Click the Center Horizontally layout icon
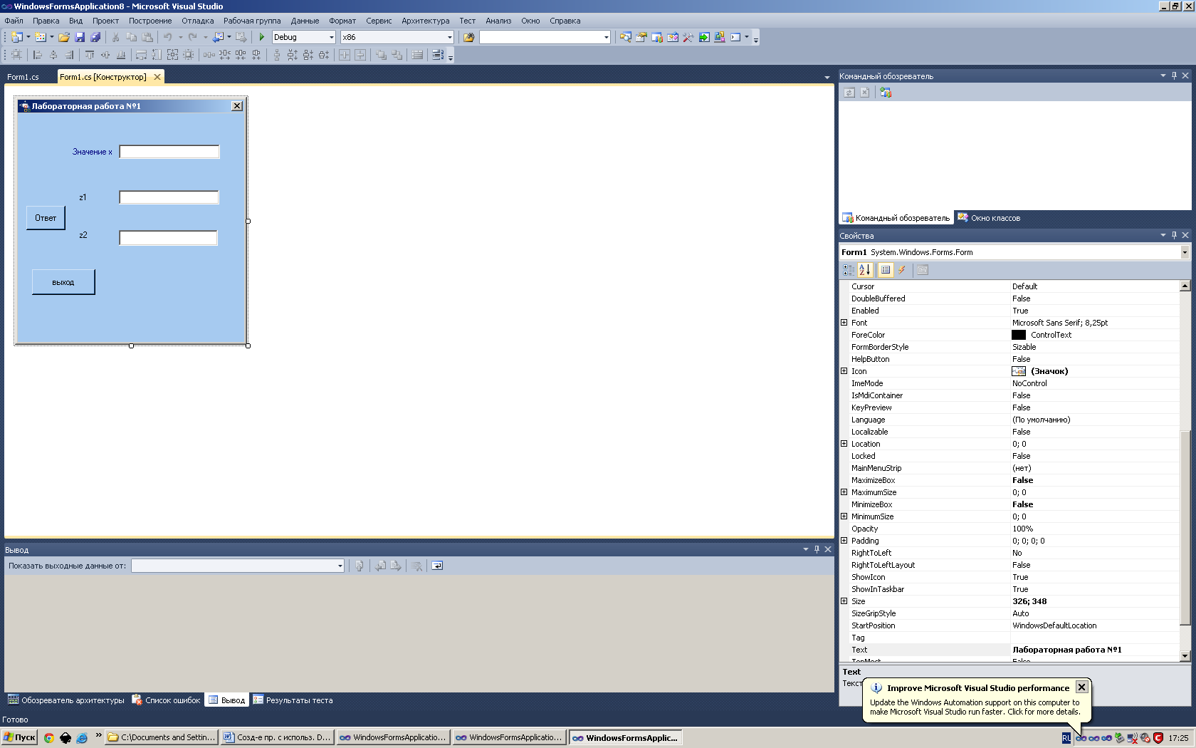 pos(345,55)
